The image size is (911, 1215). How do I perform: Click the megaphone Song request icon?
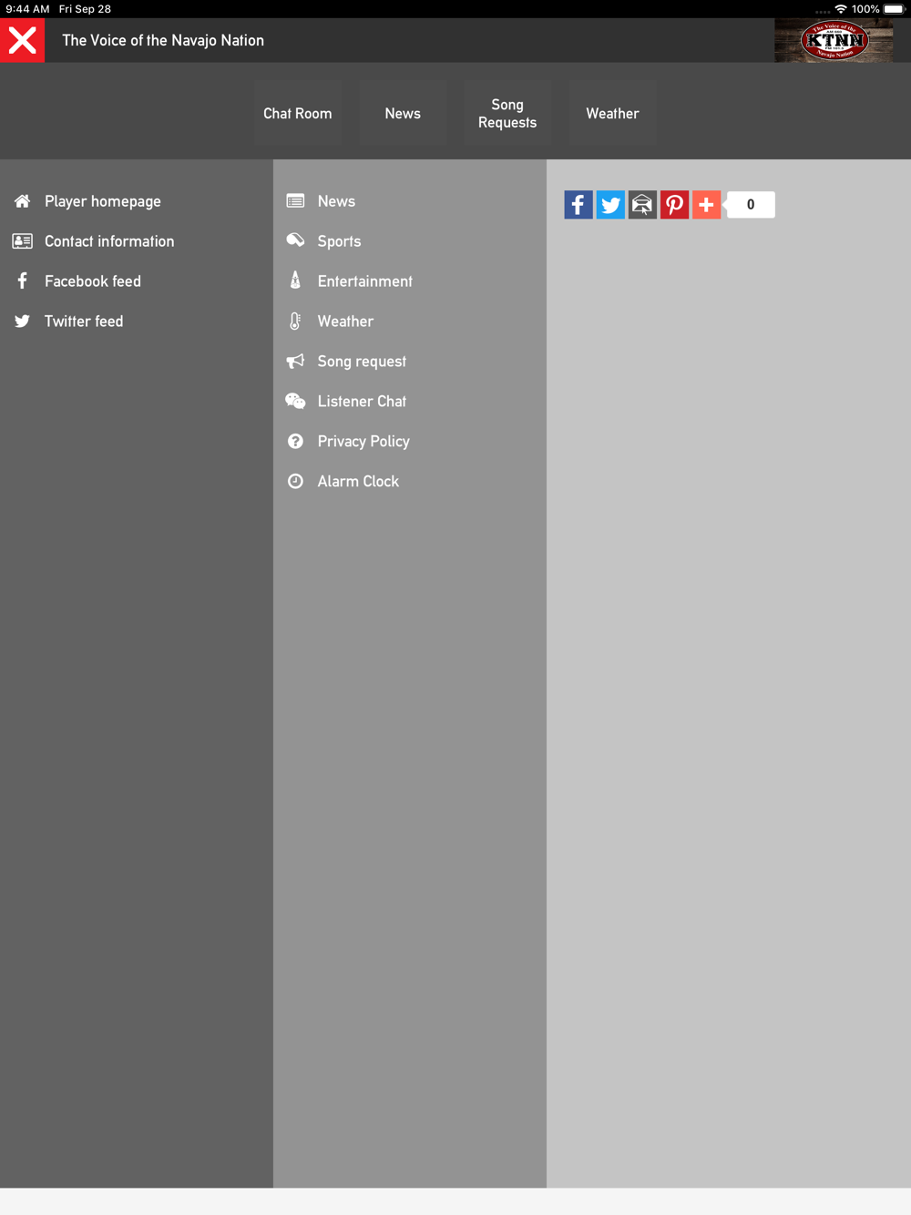pos(295,361)
